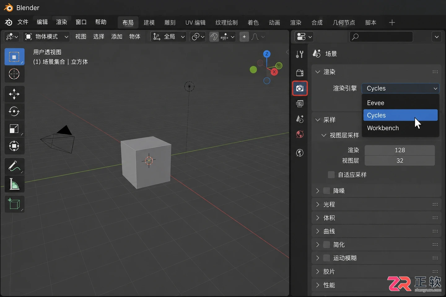Collapse the 视图层采样 subpanel
The image size is (446, 297).
[x=324, y=135]
